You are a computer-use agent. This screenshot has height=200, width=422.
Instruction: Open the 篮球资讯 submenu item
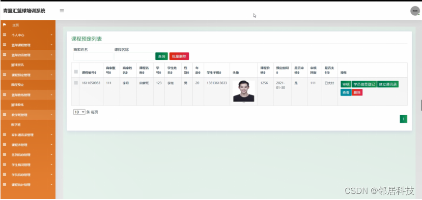click(17, 65)
